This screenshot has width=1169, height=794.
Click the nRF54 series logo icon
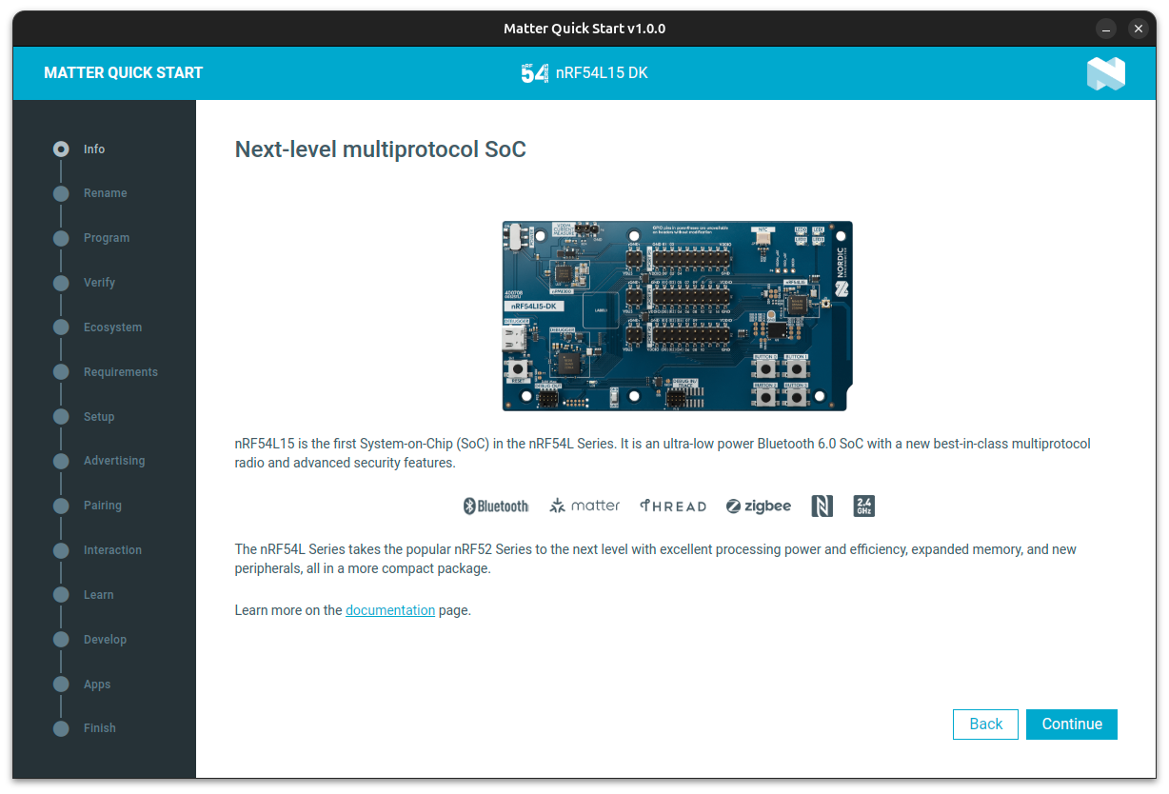coord(535,73)
